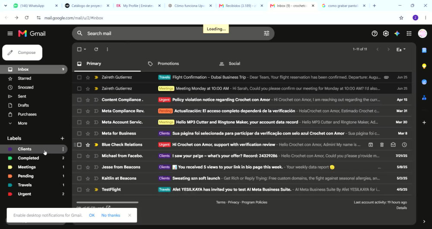The image size is (432, 229).
Task: Open the account profile avatar
Action: point(422,34)
